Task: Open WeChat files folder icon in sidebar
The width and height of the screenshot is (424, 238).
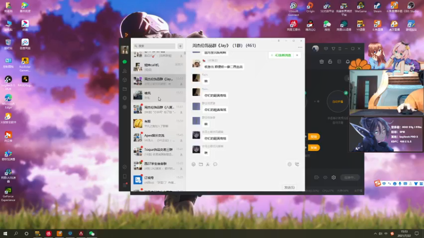Action: [125, 89]
